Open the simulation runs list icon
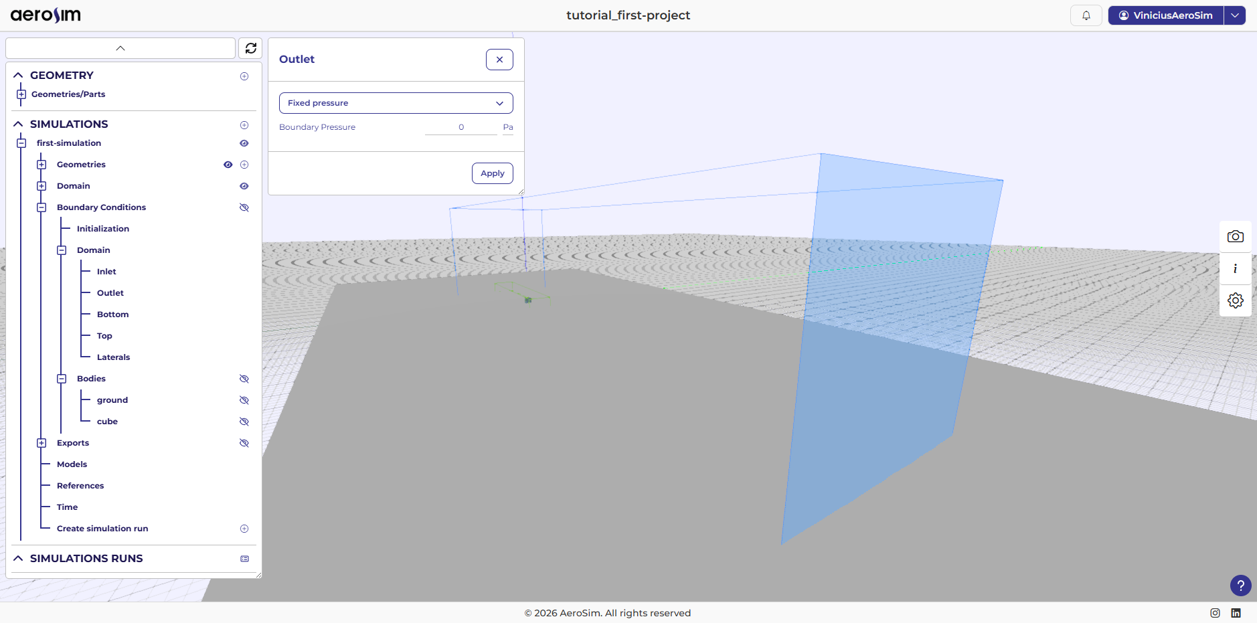The image size is (1257, 623). coord(244,559)
